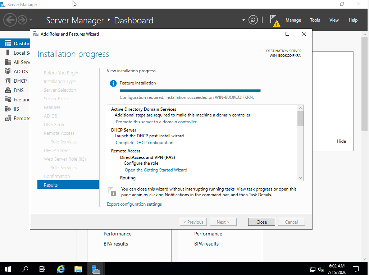
Task: Click the results list scroll up arrow
Action: pos(300,108)
